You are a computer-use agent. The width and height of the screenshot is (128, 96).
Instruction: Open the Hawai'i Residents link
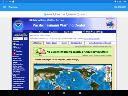19,78
